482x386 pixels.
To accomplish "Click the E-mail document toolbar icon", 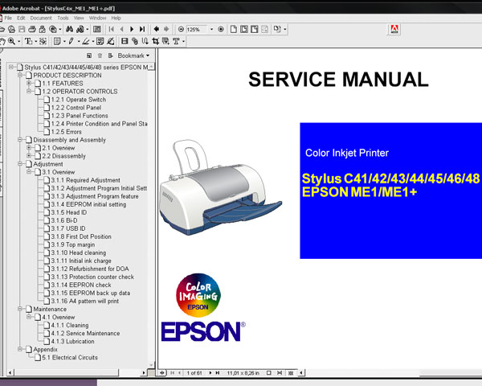I will point(42,29).
